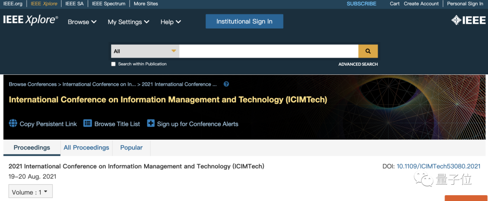
Task: Follow International Conference on In... breadcrumb
Action: pos(99,84)
